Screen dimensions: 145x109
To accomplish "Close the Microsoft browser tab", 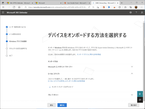I will [61, 3].
